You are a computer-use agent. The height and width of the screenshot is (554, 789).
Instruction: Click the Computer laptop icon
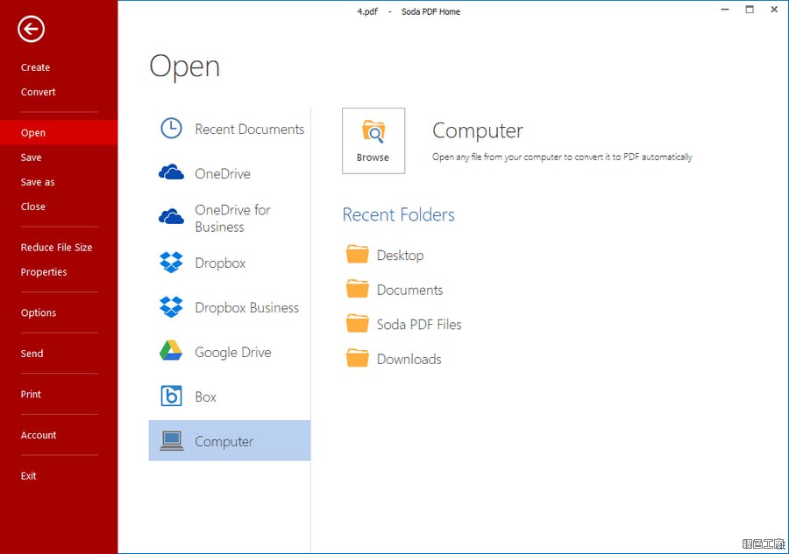[172, 440]
